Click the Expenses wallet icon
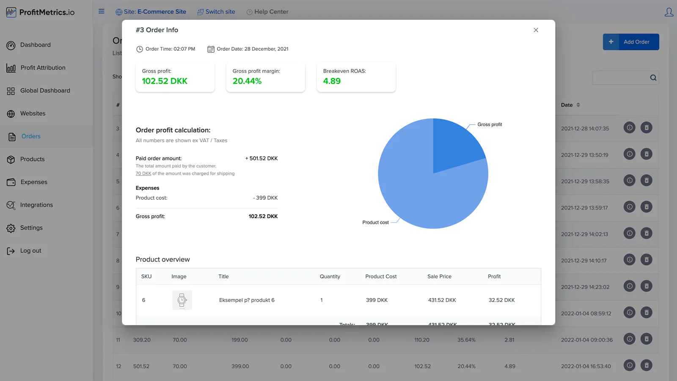The image size is (677, 381). pyautogui.click(x=11, y=182)
